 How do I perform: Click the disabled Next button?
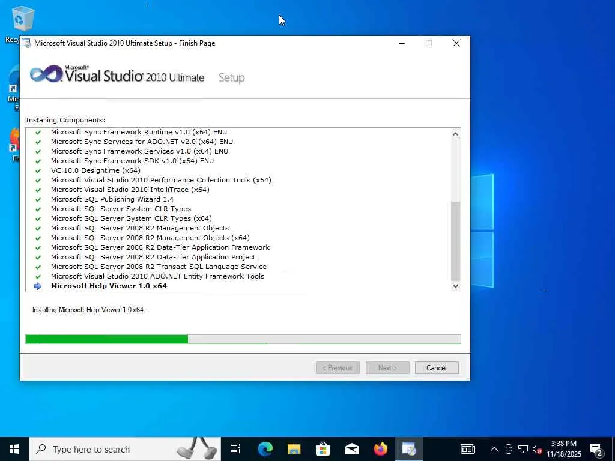387,368
